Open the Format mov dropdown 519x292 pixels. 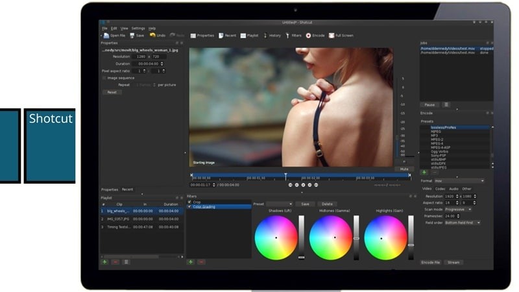[x=459, y=181]
